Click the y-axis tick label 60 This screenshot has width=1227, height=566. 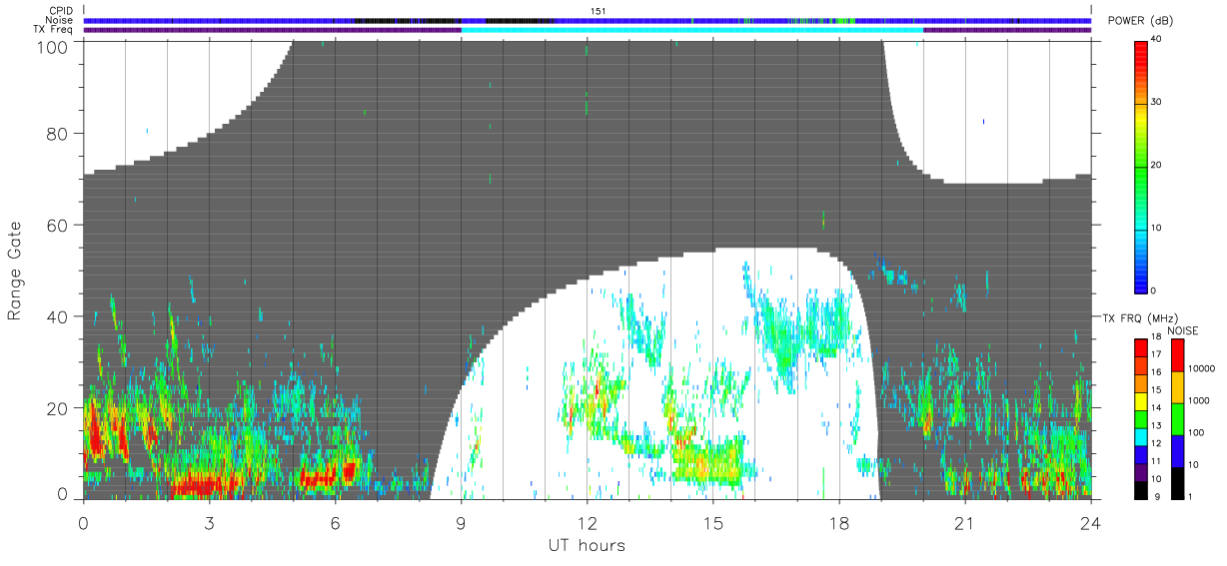59,225
